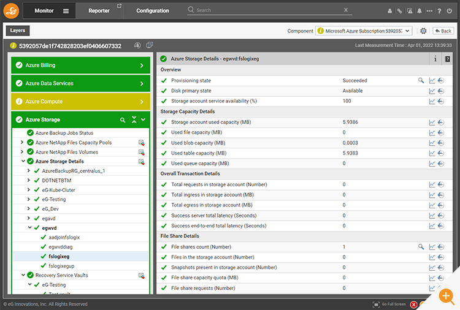Click in the Search input field
This screenshot has width=460, height=310.
[269, 10]
